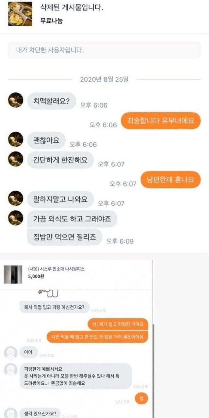Image resolution: width=209 pixels, height=418 pixels.
Task: Select the orange 죄송합니다 유부녀에요 bubble
Action: click(x=160, y=121)
